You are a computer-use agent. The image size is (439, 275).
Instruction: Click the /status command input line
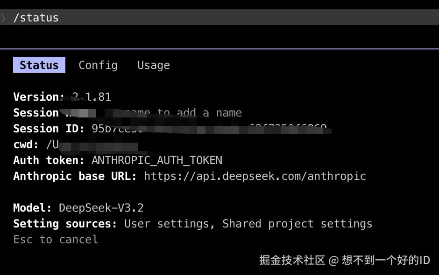click(36, 18)
